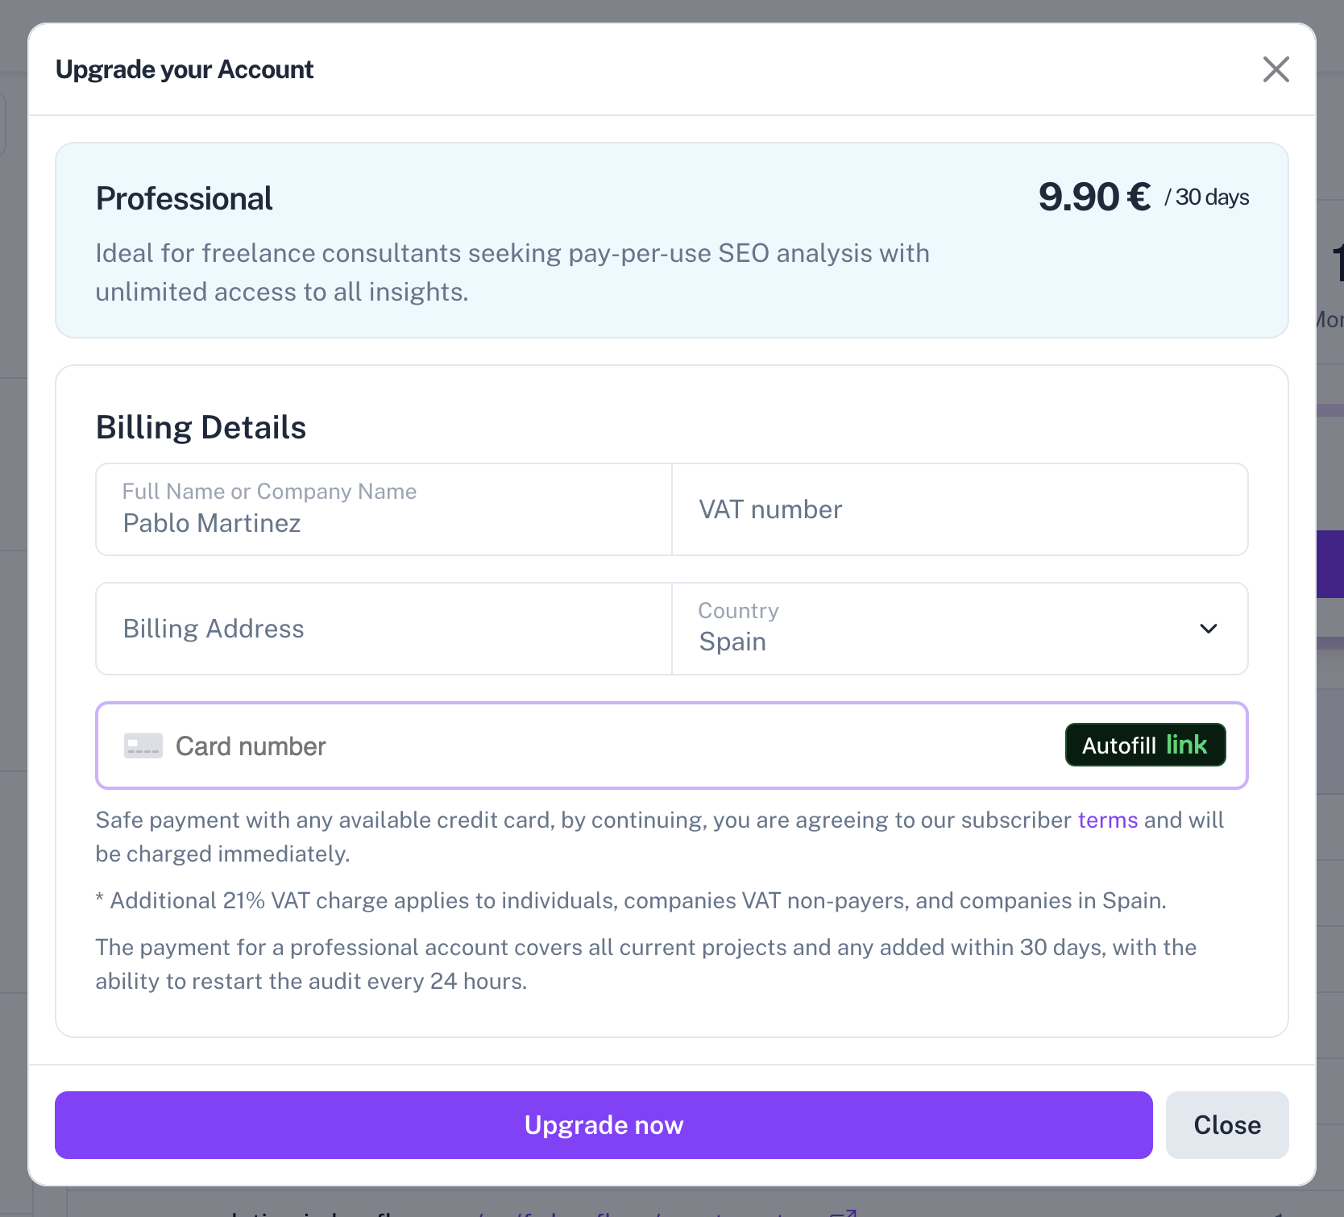Screen dimensions: 1344x1217
Task: Focus the Full Name or Company Name field
Action: coord(384,509)
